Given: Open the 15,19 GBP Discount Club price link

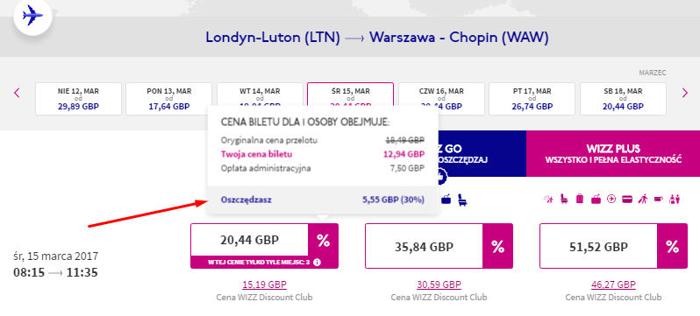Looking at the screenshot, I should pos(264,284).
